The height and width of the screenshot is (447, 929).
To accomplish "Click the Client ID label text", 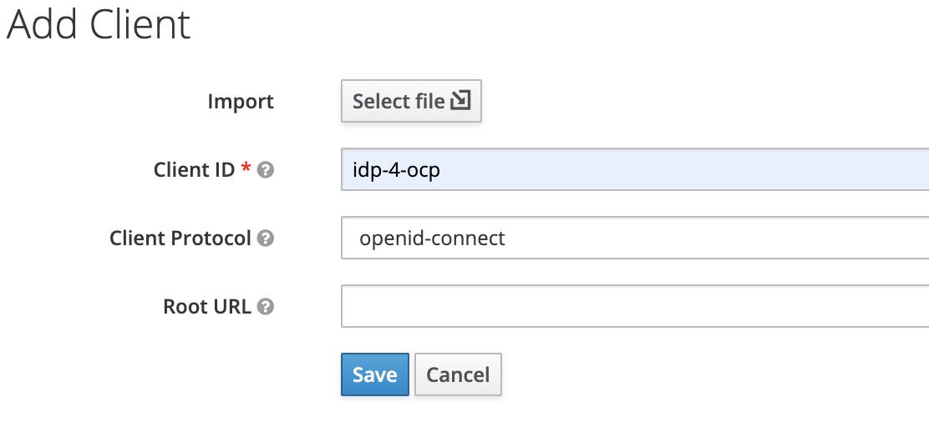I will coord(194,170).
